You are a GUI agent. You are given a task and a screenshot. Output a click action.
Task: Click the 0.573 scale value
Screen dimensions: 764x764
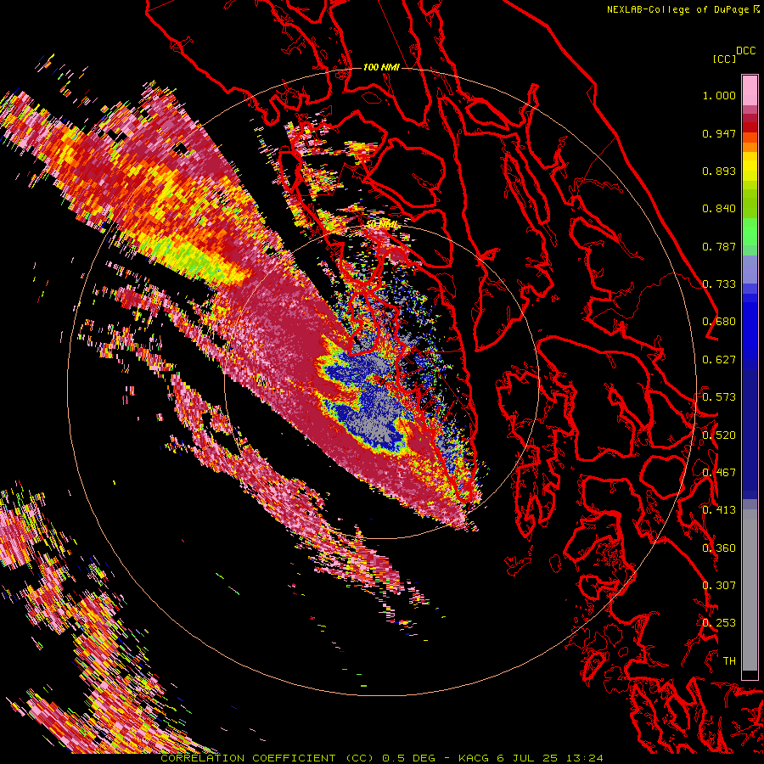[x=719, y=397]
